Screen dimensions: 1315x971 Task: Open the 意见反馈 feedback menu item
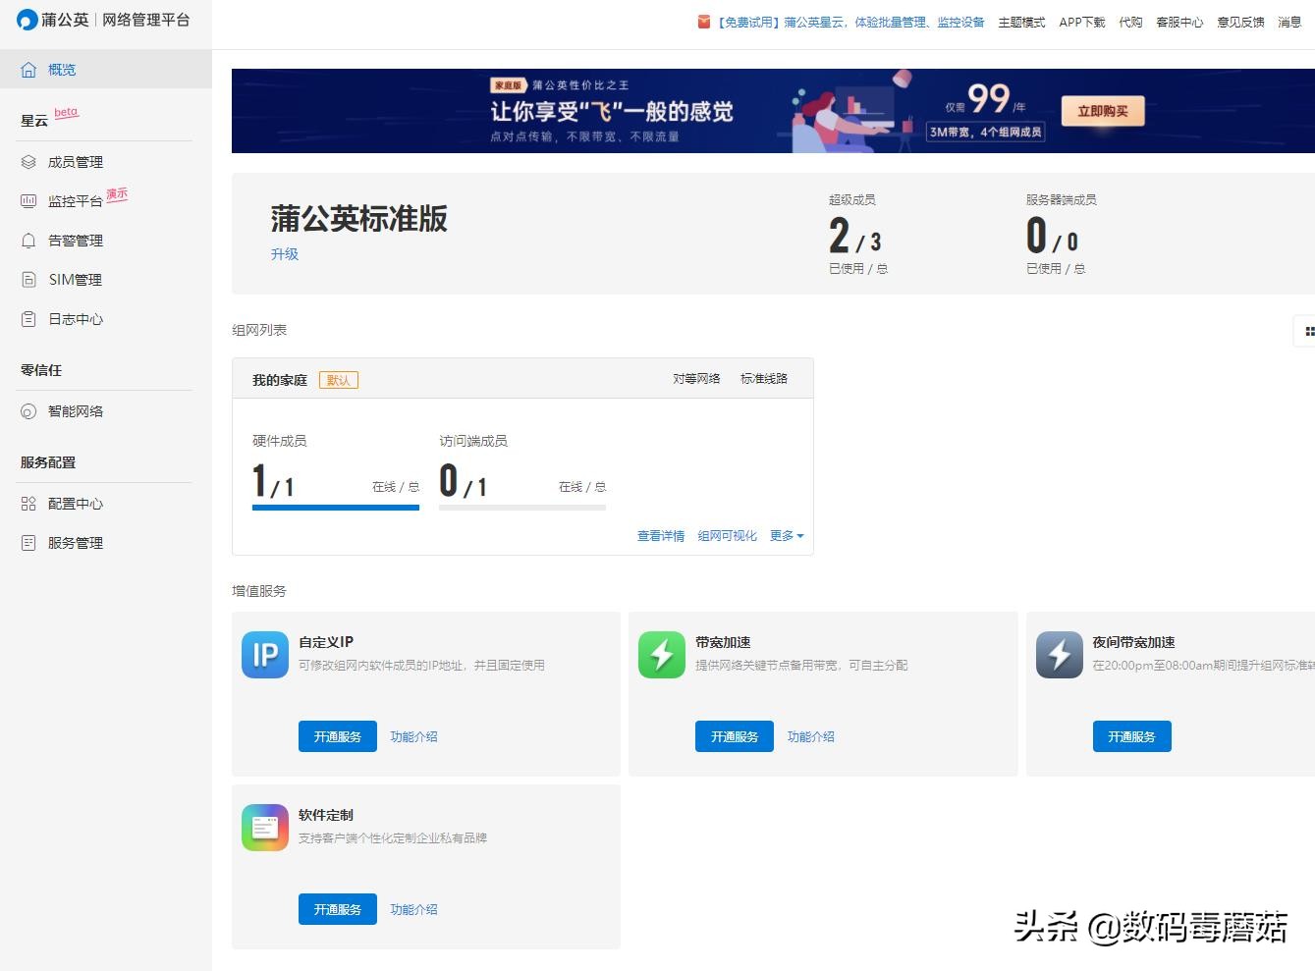pos(1239,22)
